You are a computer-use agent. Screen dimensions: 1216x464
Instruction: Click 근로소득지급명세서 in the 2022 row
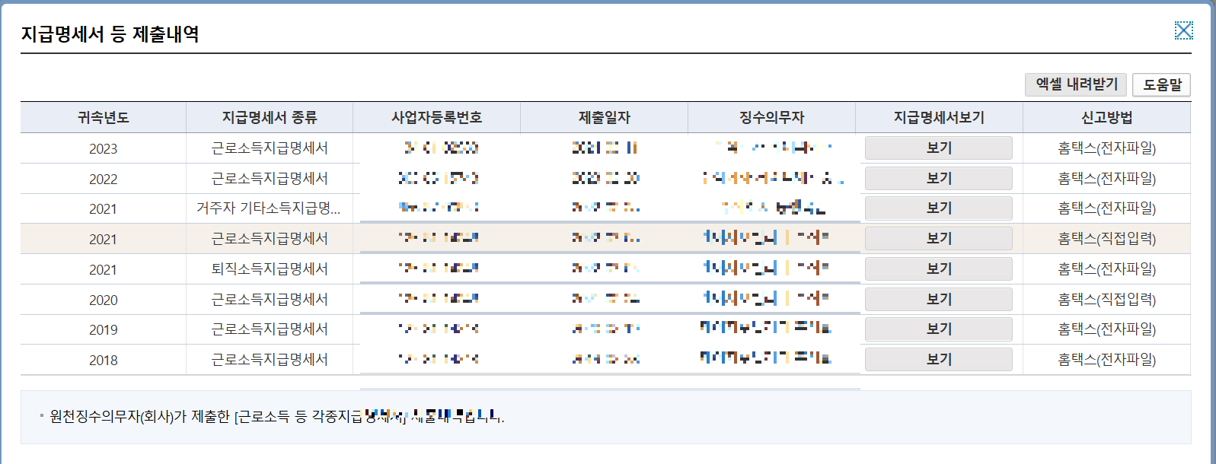270,178
